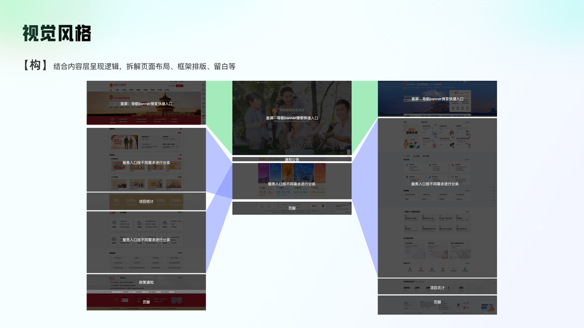
Task: Select the red site's 服务入口 section above 政策通知
Action: (146, 242)
